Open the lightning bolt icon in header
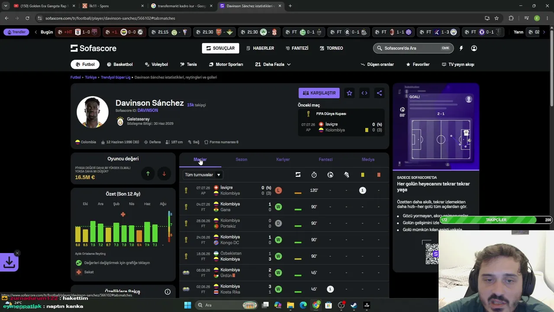554x312 pixels. (461, 48)
